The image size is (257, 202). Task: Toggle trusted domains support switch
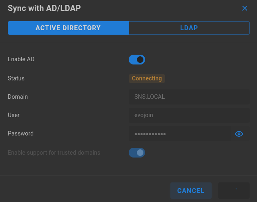(137, 153)
